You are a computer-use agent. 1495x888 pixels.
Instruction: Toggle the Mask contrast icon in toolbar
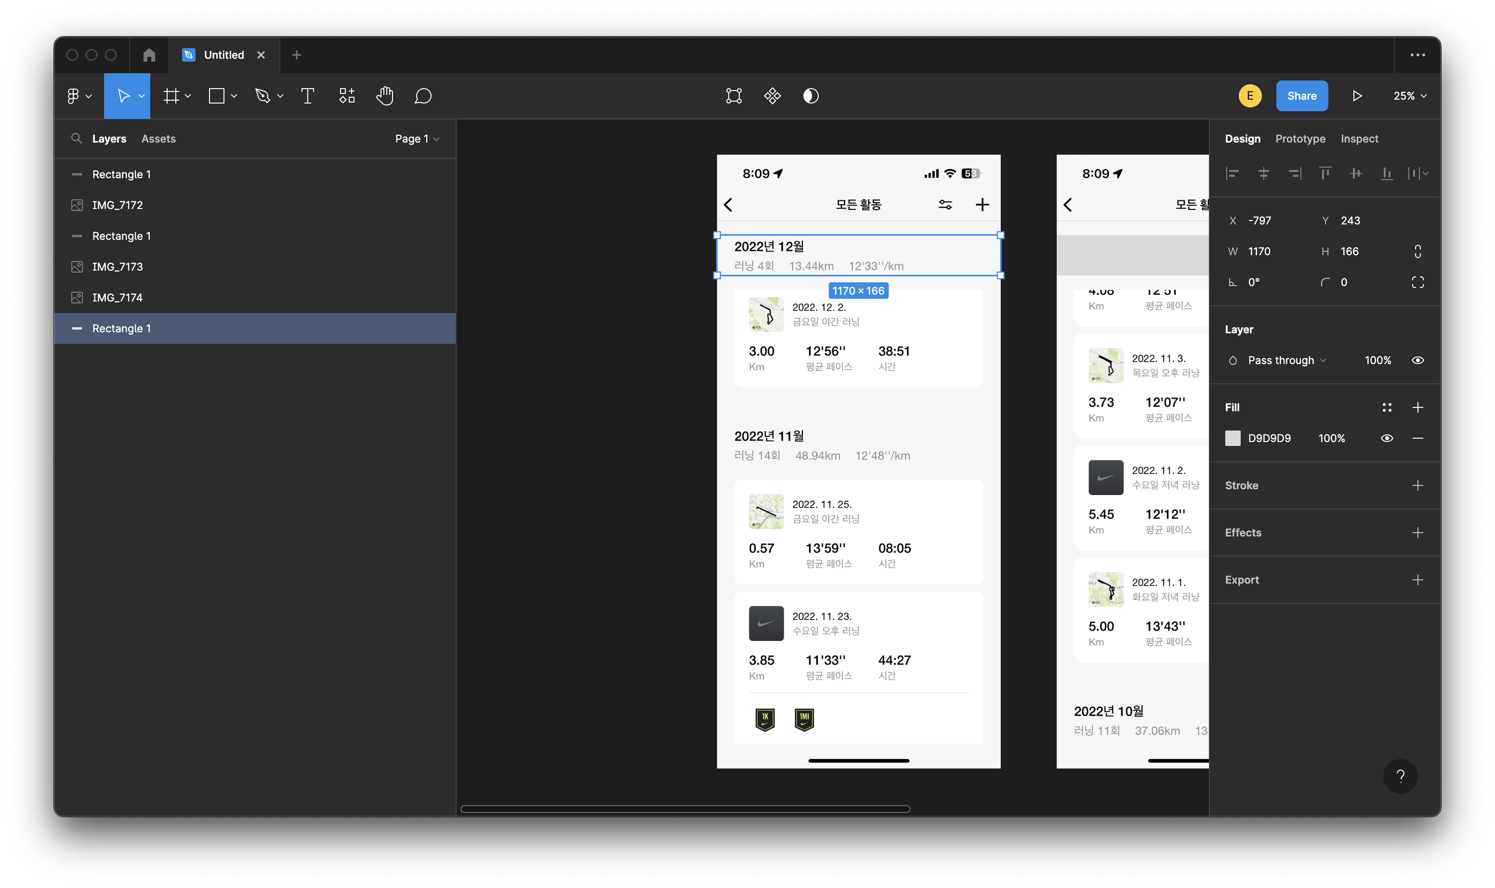(810, 96)
